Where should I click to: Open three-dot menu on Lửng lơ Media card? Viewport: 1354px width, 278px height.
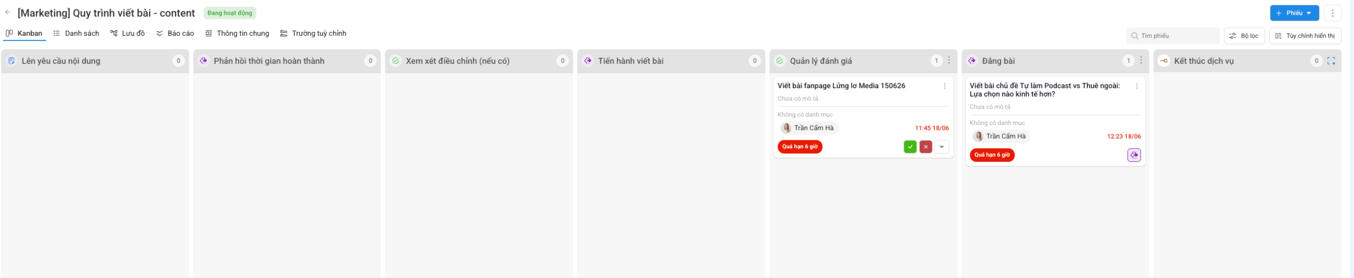945,86
